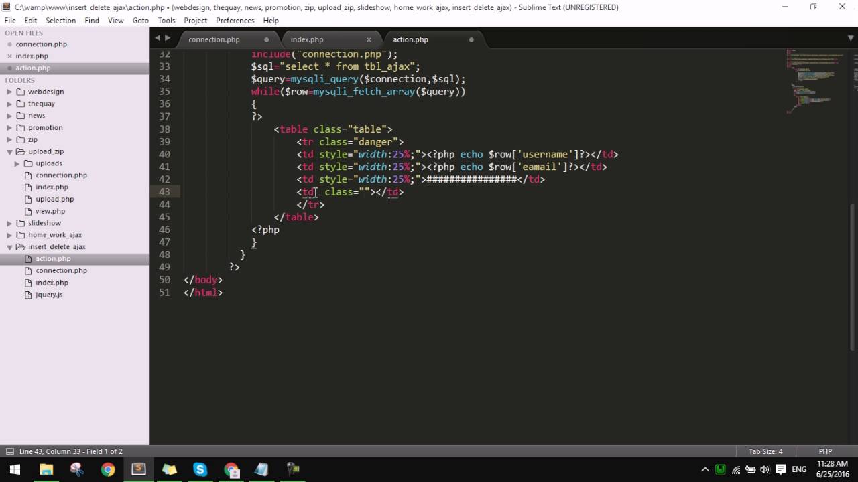This screenshot has height=482, width=858.
Task: Expand the slideshow folder arrow
Action: pos(9,223)
